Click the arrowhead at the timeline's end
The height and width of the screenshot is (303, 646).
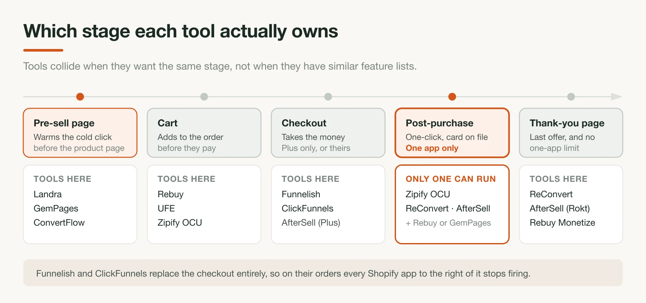pos(617,97)
